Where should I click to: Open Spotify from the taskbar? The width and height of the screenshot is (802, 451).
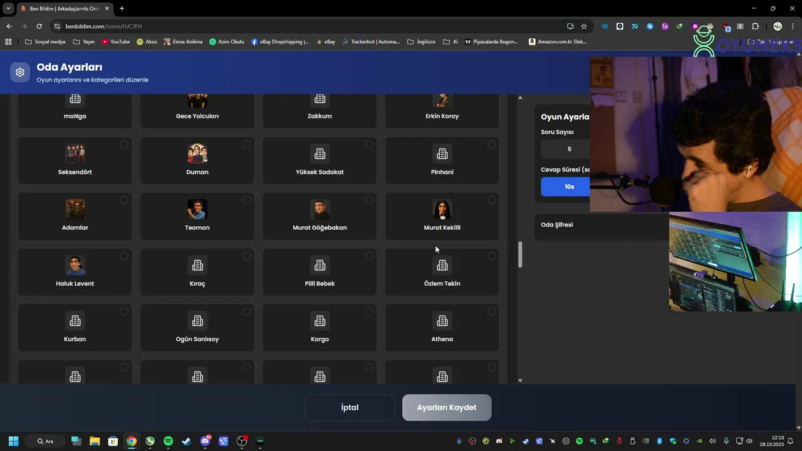(168, 441)
